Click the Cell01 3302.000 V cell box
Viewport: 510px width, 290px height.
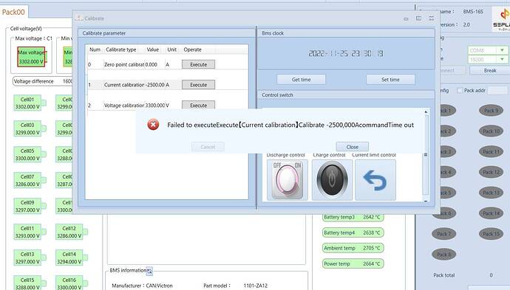(27, 103)
